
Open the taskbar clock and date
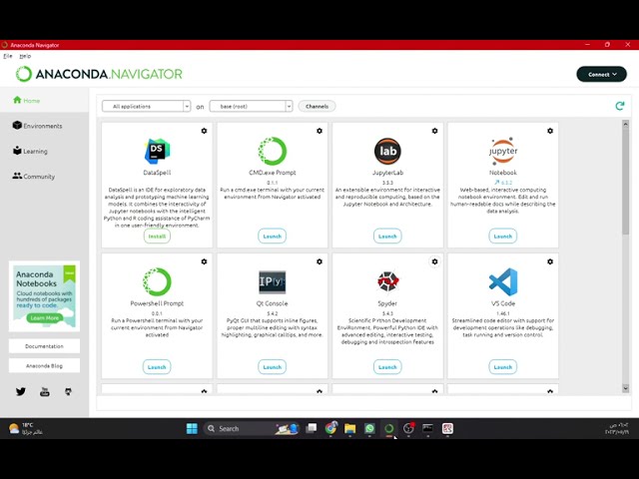pos(617,428)
